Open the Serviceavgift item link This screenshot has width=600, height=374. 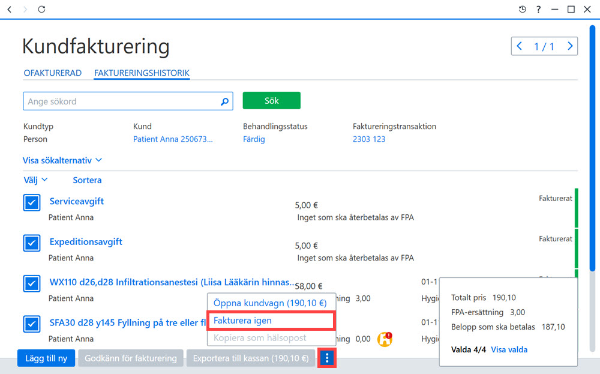tap(77, 201)
